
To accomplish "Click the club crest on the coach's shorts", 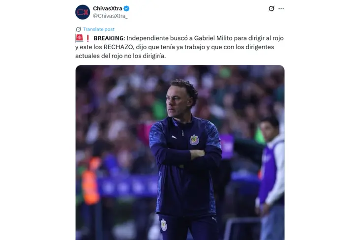I will click(x=164, y=225).
